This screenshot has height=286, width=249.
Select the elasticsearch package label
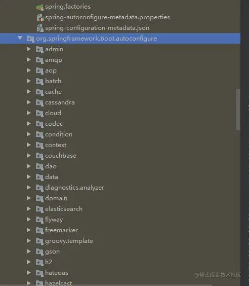click(x=64, y=209)
